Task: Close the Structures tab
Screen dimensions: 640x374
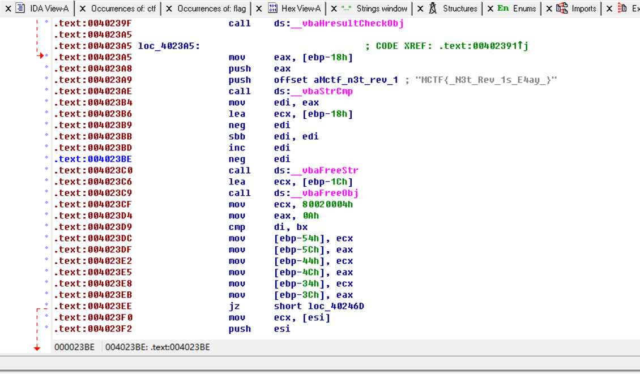Action: 420,8
